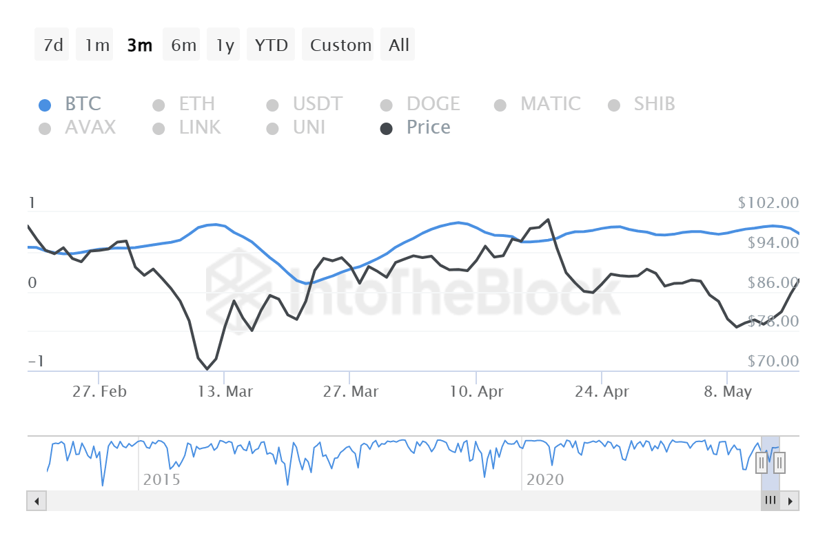Click the YTD range option
This screenshot has width=827, height=551.
[x=271, y=44]
